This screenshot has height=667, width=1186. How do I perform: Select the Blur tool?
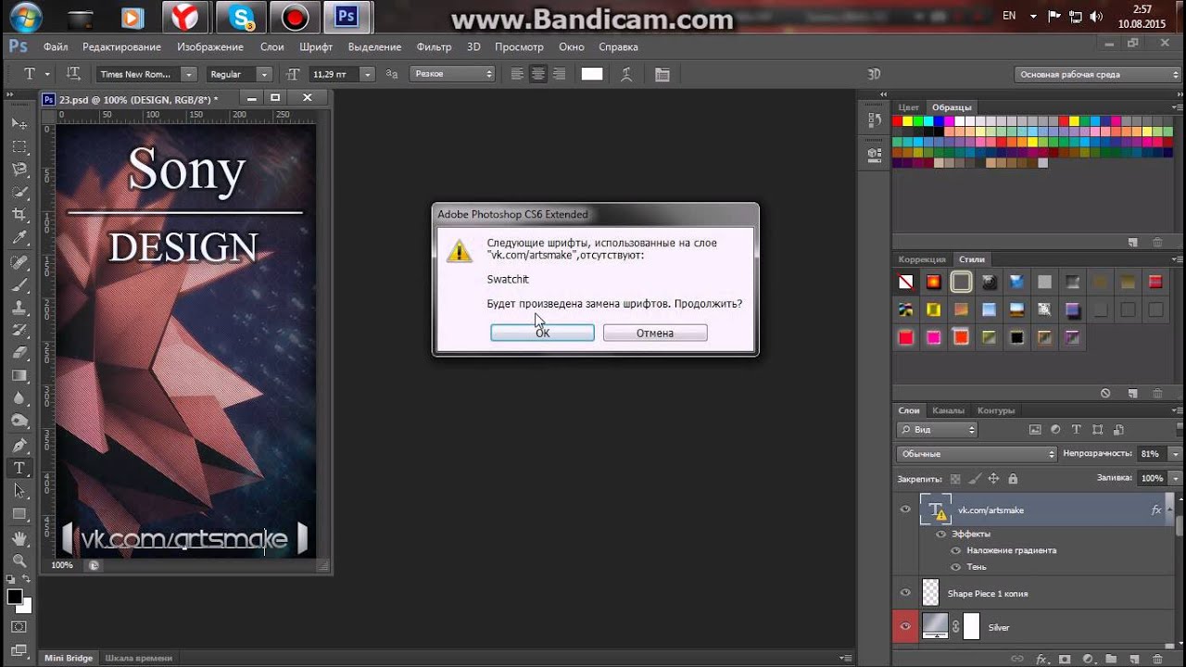(x=19, y=398)
